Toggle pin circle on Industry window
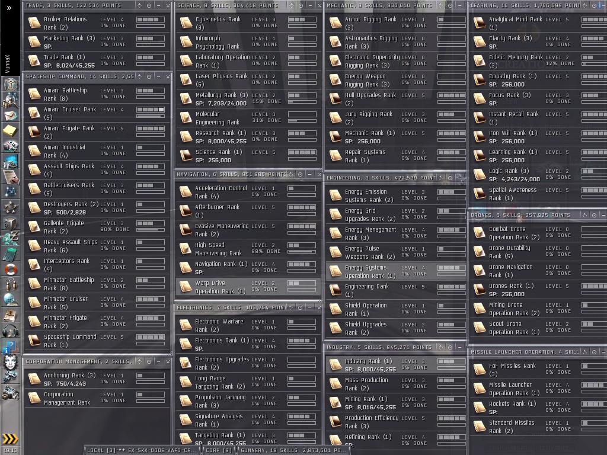 coord(451,347)
